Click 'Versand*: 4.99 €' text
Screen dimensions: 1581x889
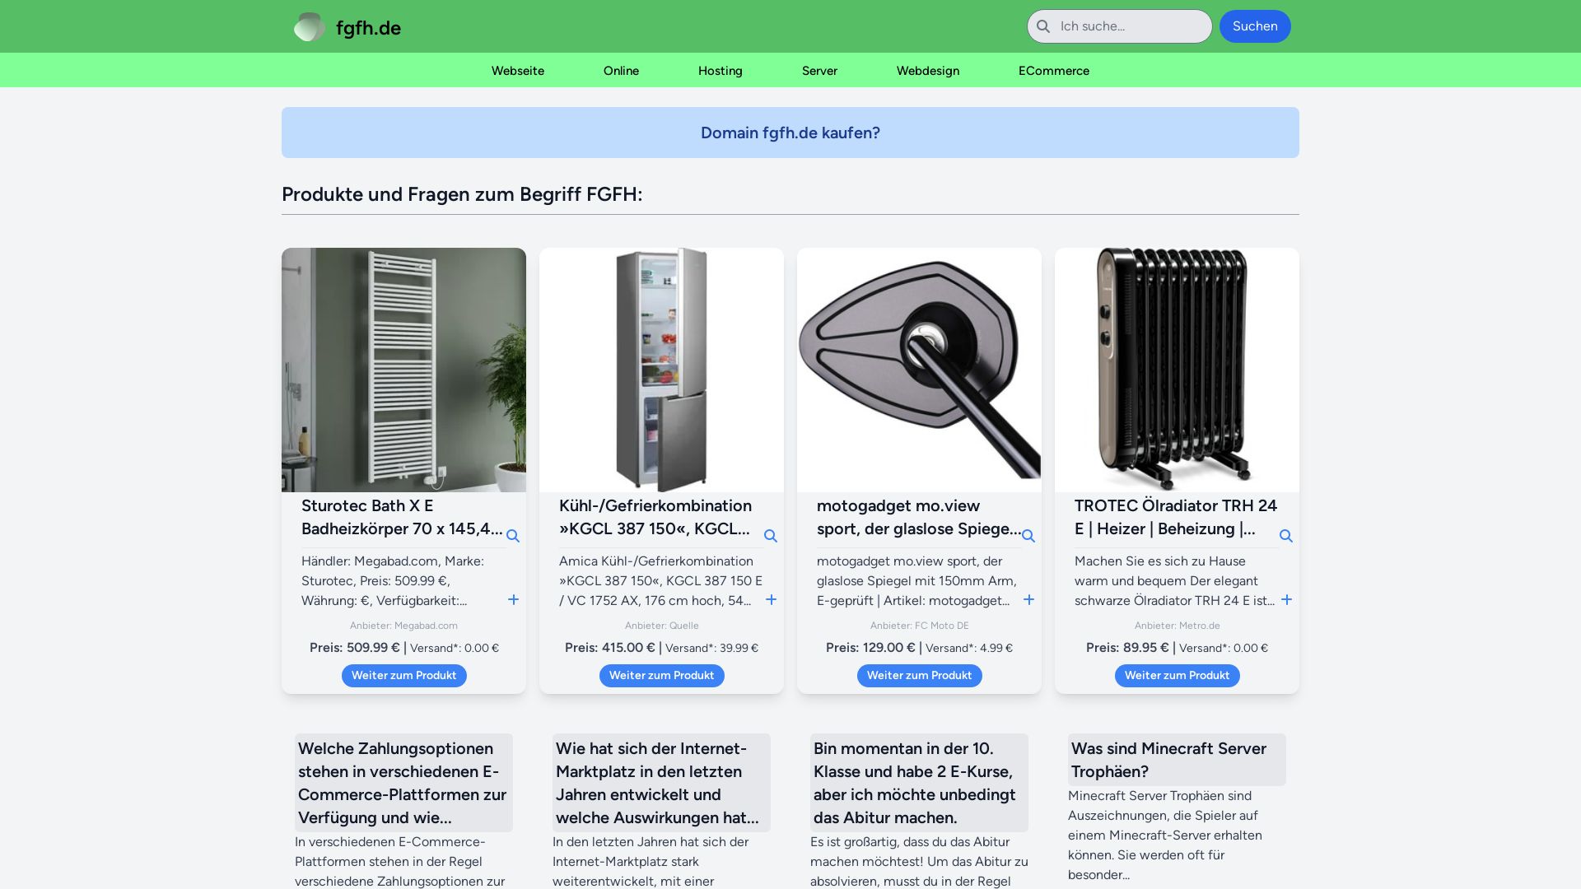pyautogui.click(x=969, y=648)
